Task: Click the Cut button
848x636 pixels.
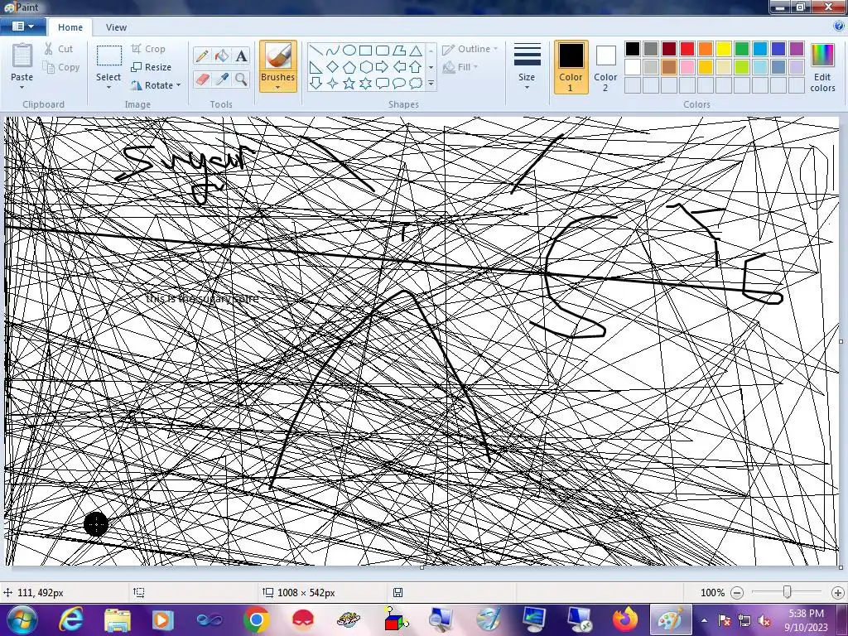Action: point(59,49)
